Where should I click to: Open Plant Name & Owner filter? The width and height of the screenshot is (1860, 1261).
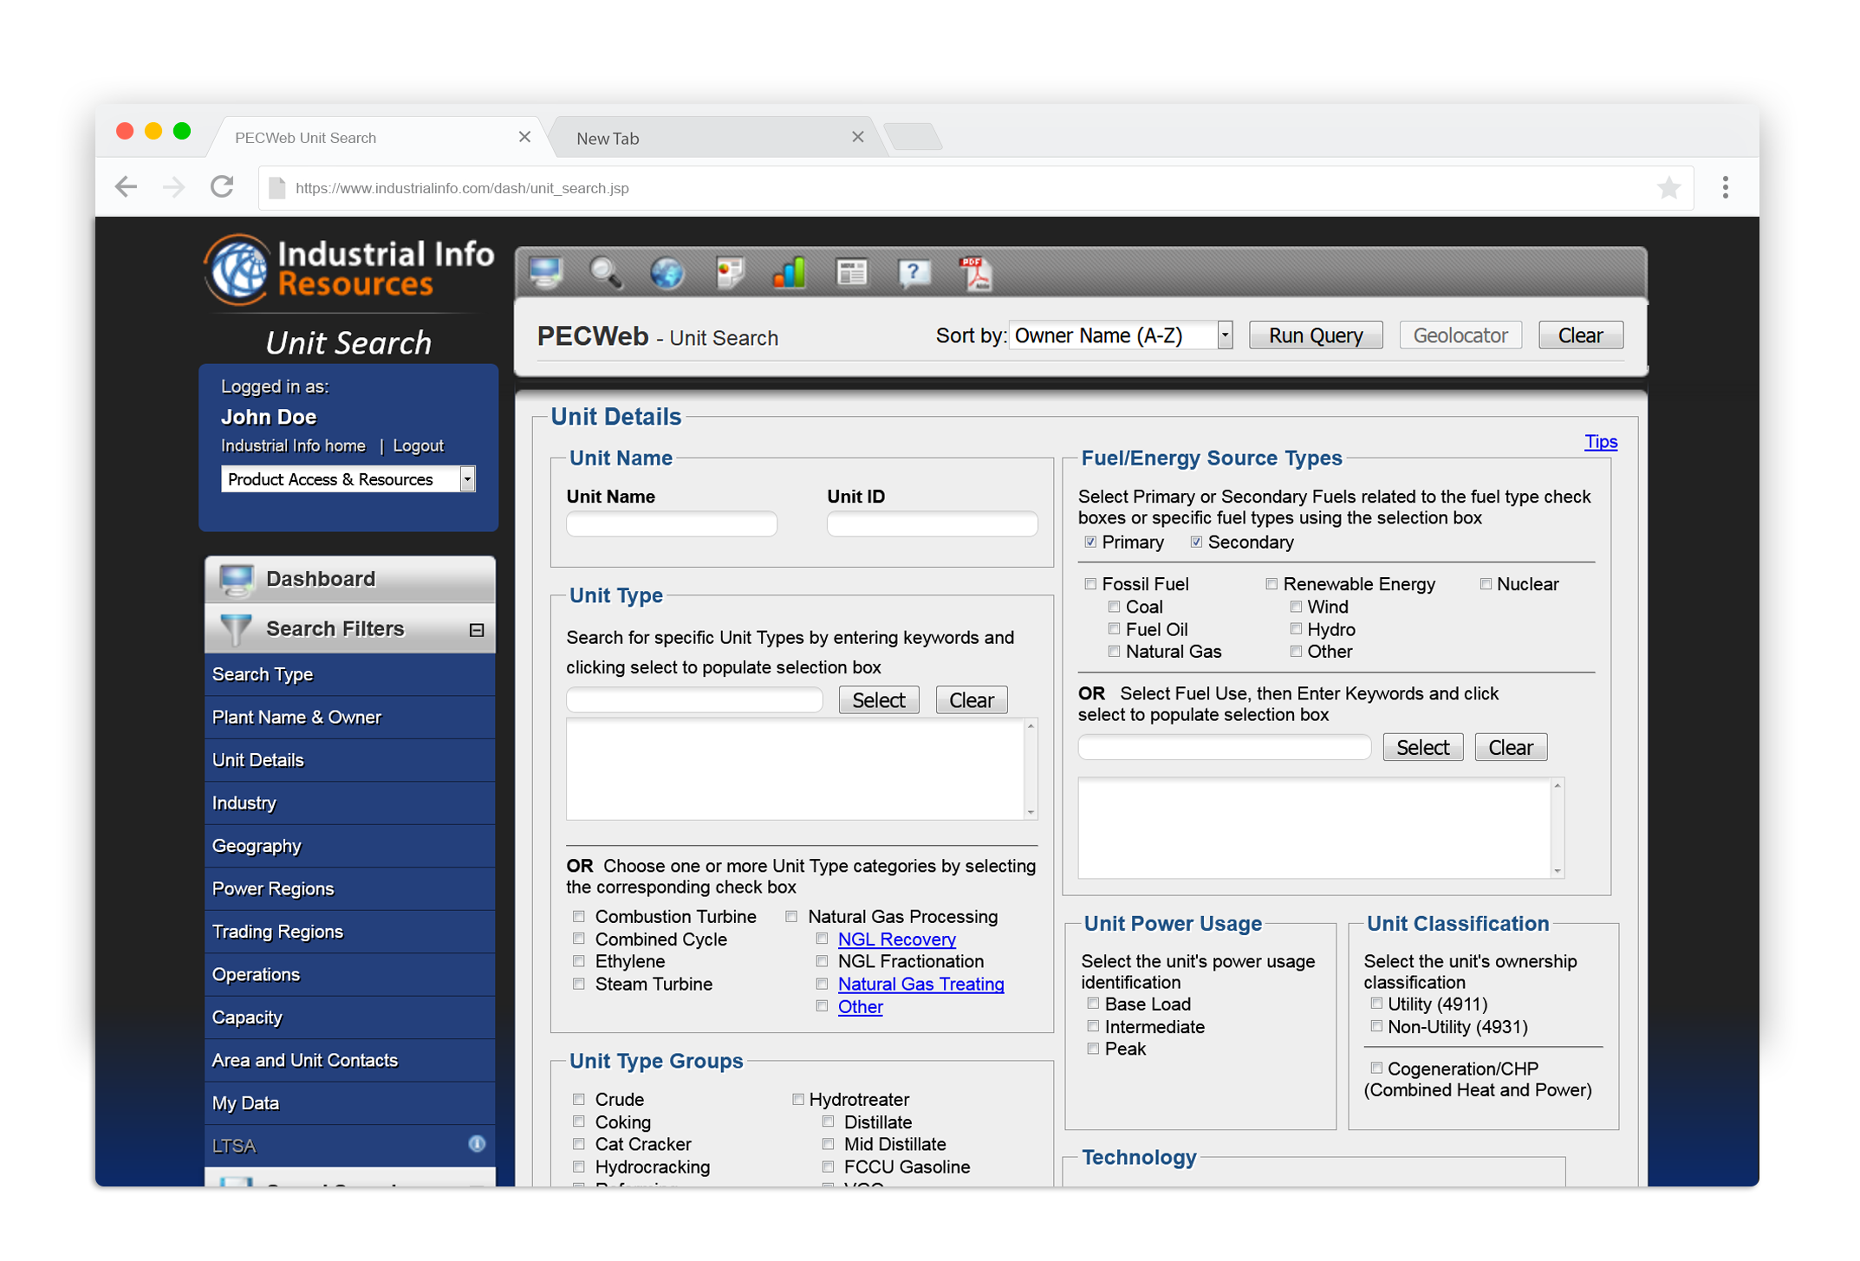click(x=349, y=717)
